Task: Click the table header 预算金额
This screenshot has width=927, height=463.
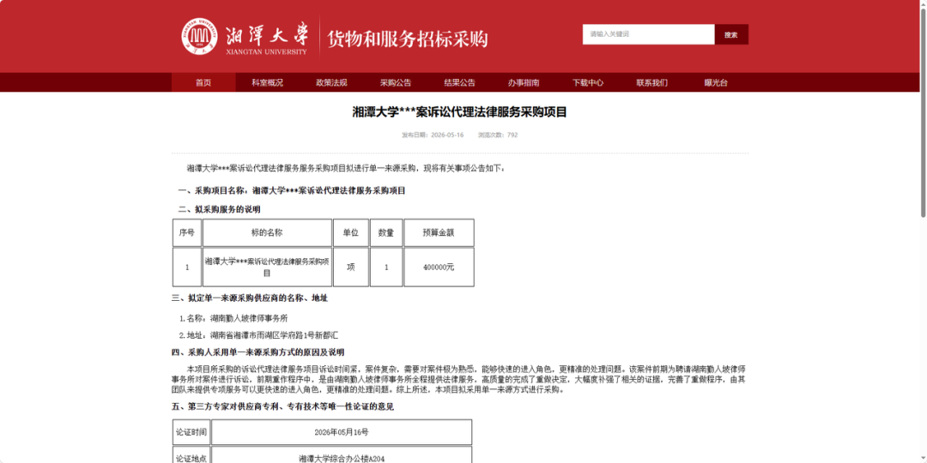Action: point(439,232)
